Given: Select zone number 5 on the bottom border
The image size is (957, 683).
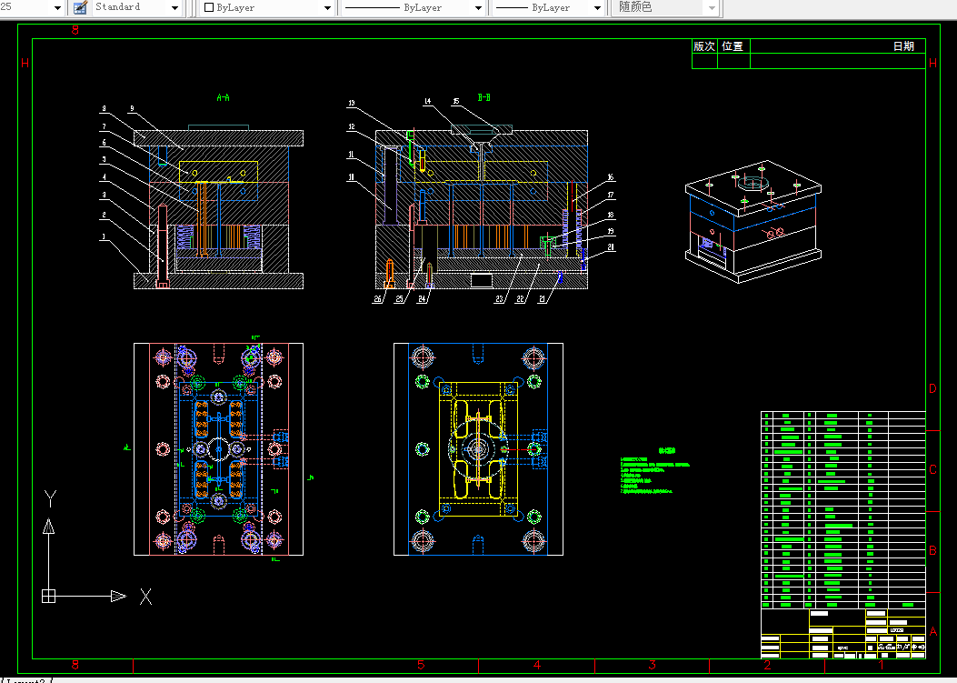Looking at the screenshot, I should point(421,665).
